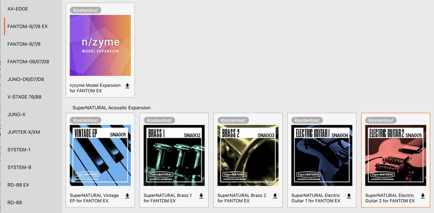Download SuperNATURAL Vintage EP for FANTOM EX
This screenshot has height=213, width=434.
pos(127,196)
